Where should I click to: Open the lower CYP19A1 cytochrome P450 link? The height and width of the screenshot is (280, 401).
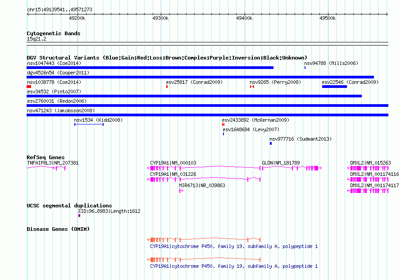point(234,266)
